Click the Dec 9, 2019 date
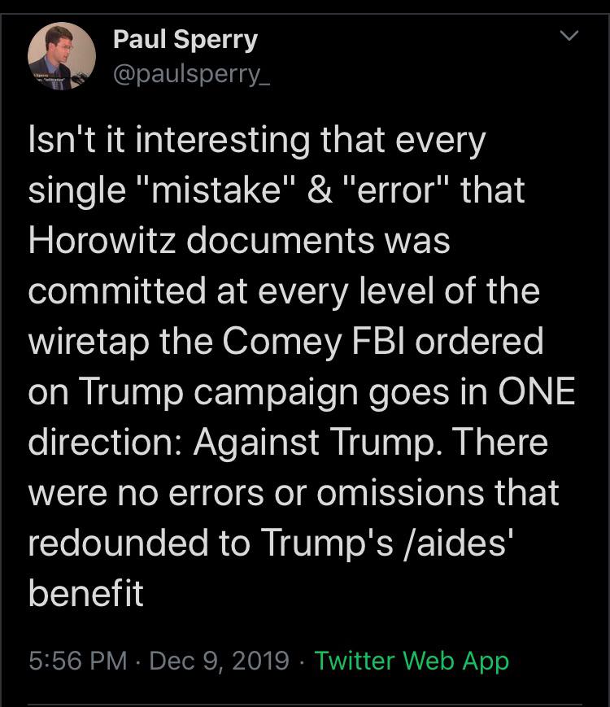Image resolution: width=610 pixels, height=707 pixels. point(219,661)
